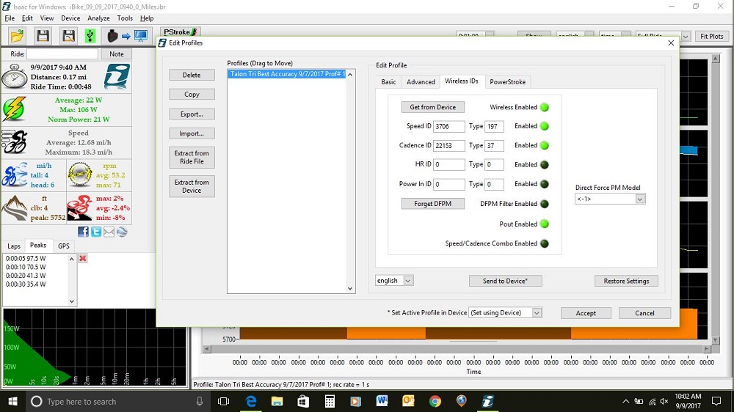734x412 pixels.
Task: Click the open ride file folder icon
Action: [17, 36]
